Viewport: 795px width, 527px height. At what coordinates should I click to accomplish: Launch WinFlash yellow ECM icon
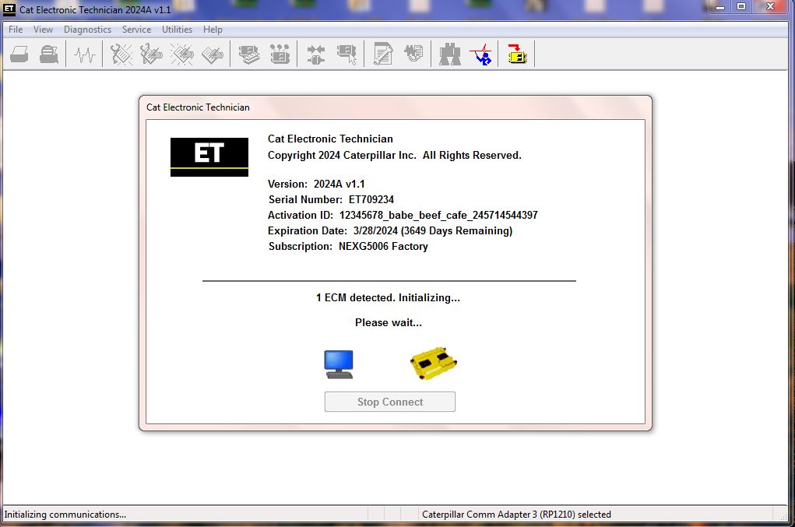(x=517, y=54)
